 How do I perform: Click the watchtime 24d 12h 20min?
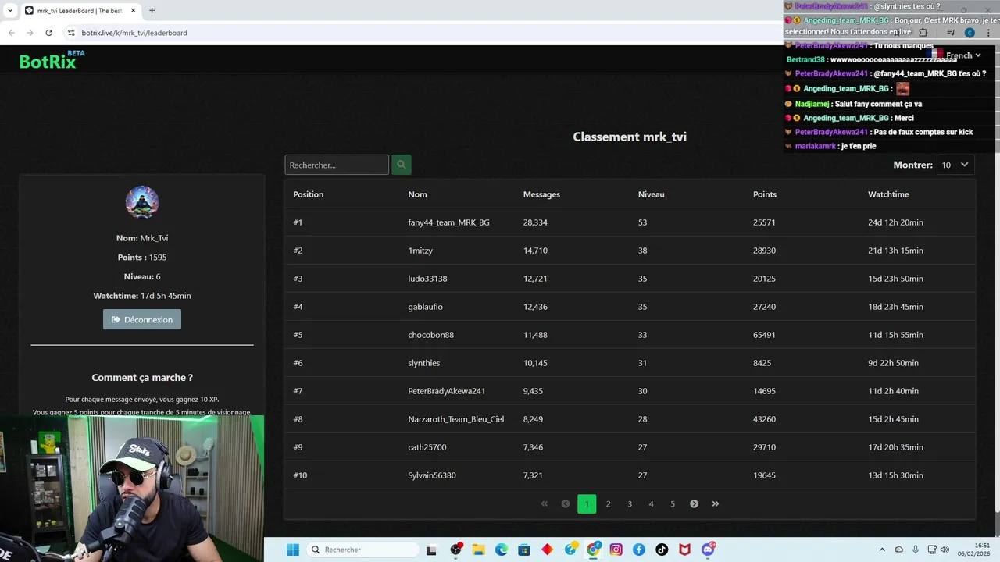point(895,222)
